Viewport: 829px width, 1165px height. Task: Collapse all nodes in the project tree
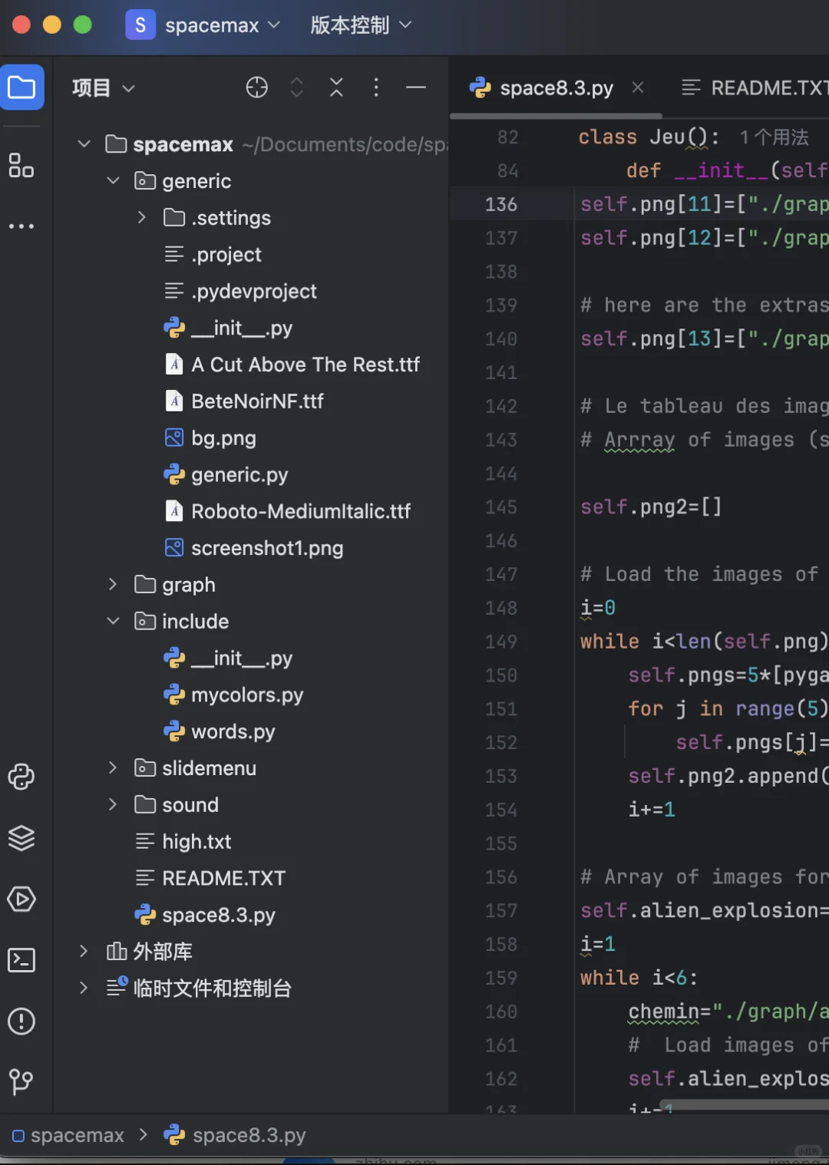pos(336,87)
